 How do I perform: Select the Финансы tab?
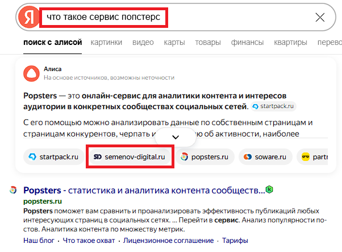point(247,42)
